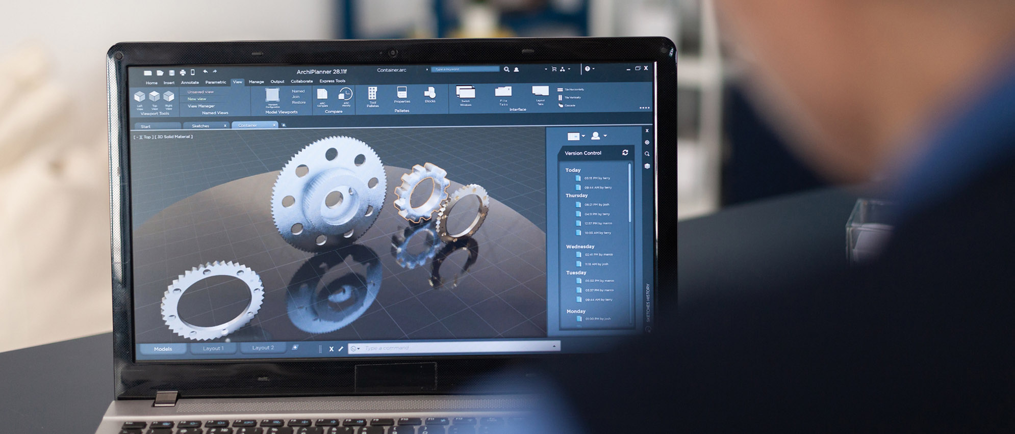Image resolution: width=1015 pixels, height=434 pixels.
Task: Expand the command line history arrow
Action: 554,346
